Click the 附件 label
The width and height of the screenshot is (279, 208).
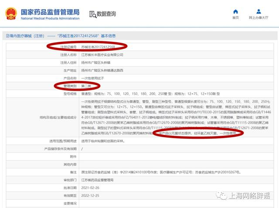(x=73, y=157)
